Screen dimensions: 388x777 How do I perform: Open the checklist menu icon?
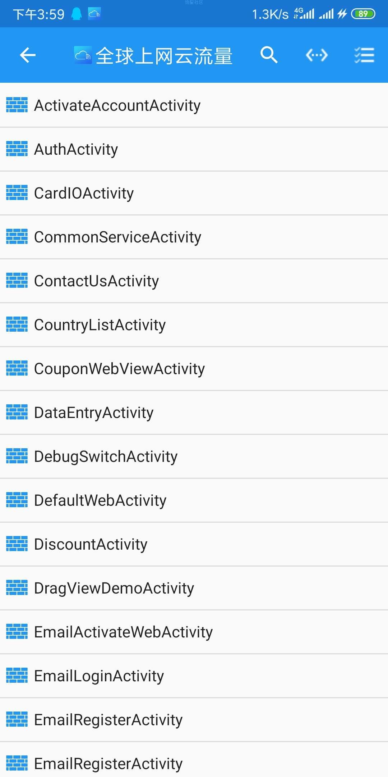(364, 55)
